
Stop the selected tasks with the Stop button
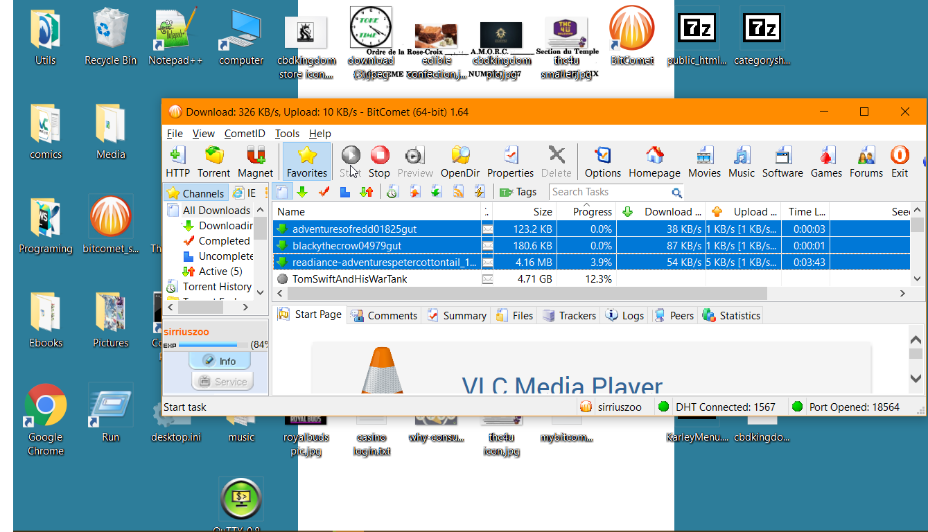(x=379, y=161)
